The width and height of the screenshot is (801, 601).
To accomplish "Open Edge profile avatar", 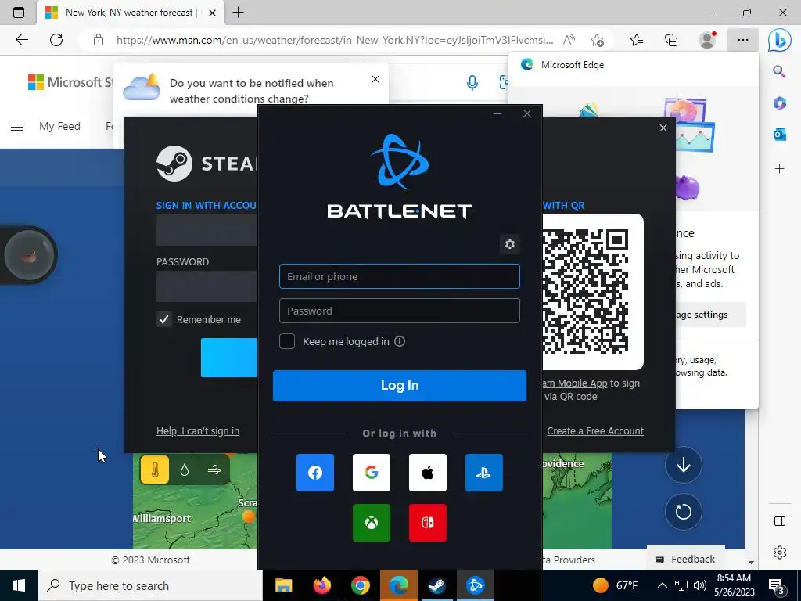I will (707, 40).
